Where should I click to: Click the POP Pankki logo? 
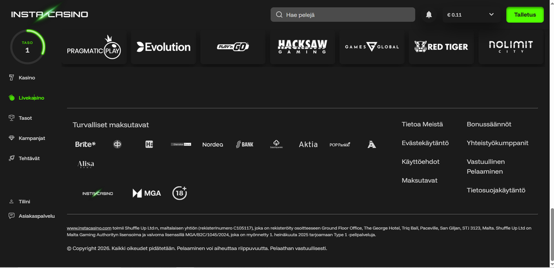pos(340,145)
